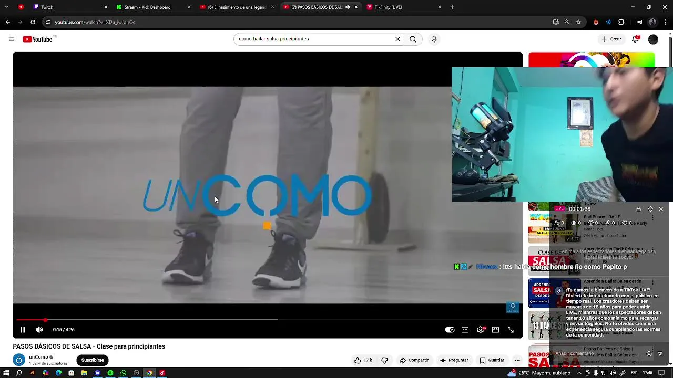Bookmark the page with the star icon
Screen dimensions: 673x378
coord(578,22)
